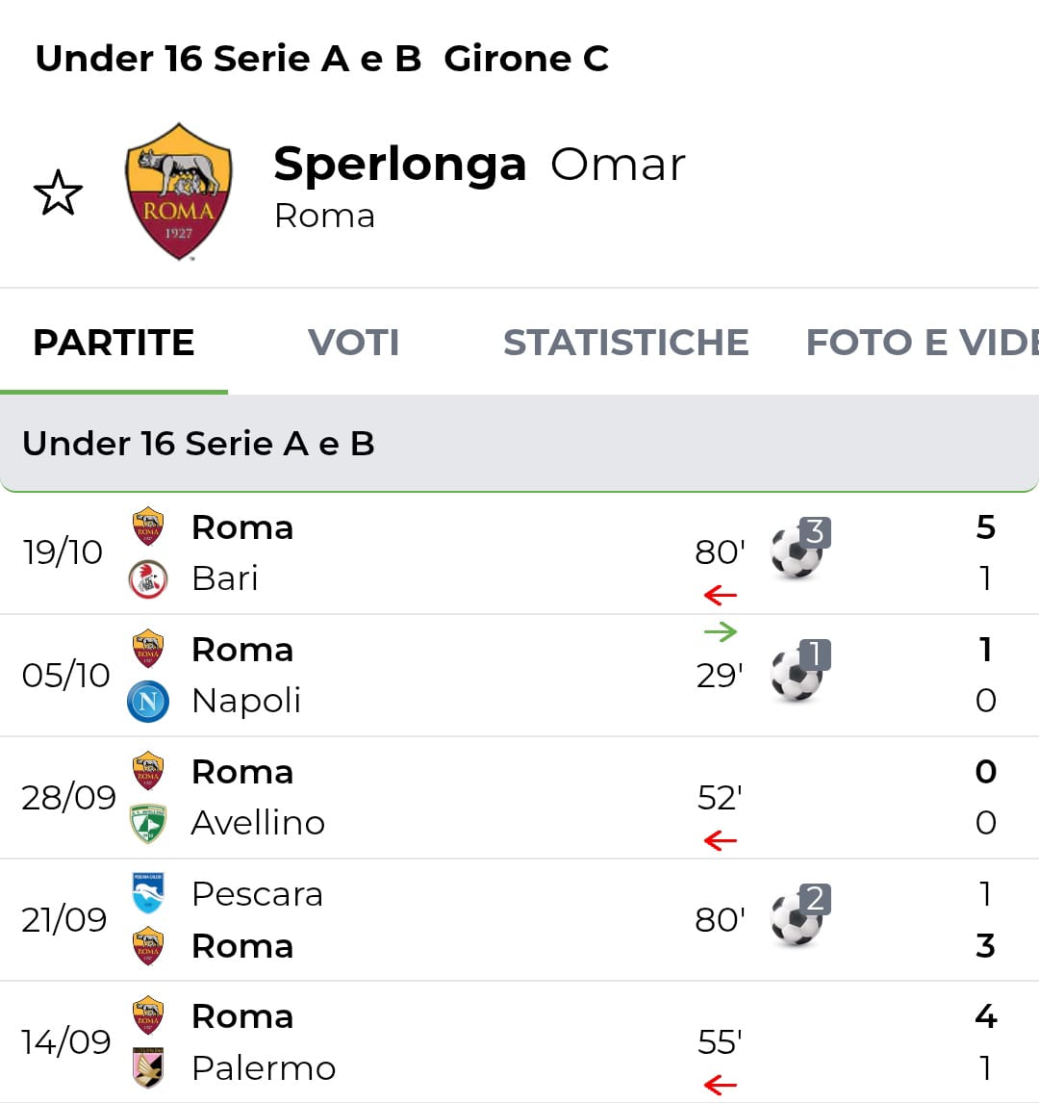The width and height of the screenshot is (1039, 1103).
Task: Open the STATISTICHE tab
Action: pos(625,343)
